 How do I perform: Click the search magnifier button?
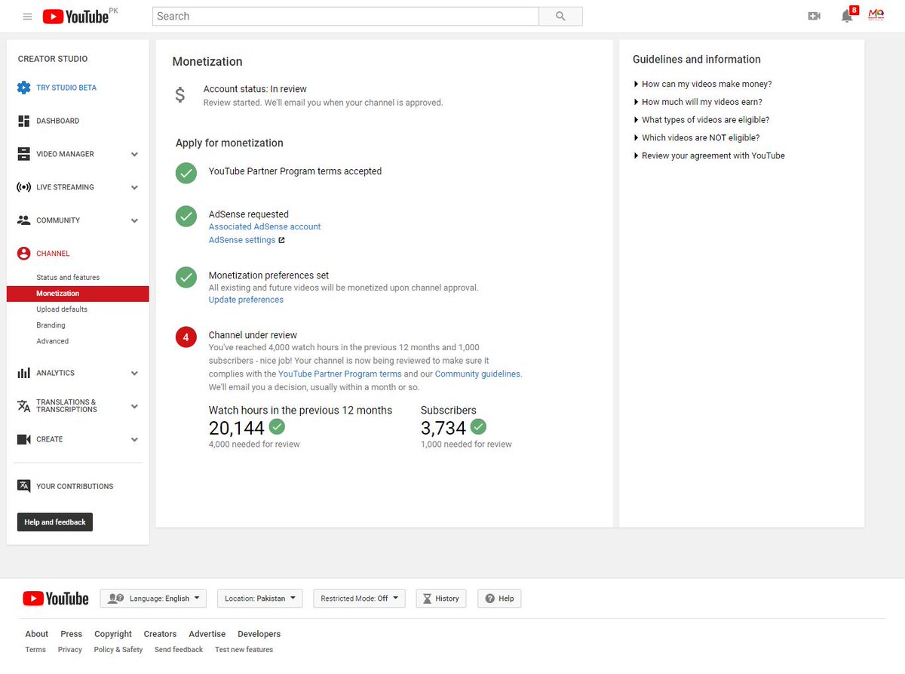point(560,16)
